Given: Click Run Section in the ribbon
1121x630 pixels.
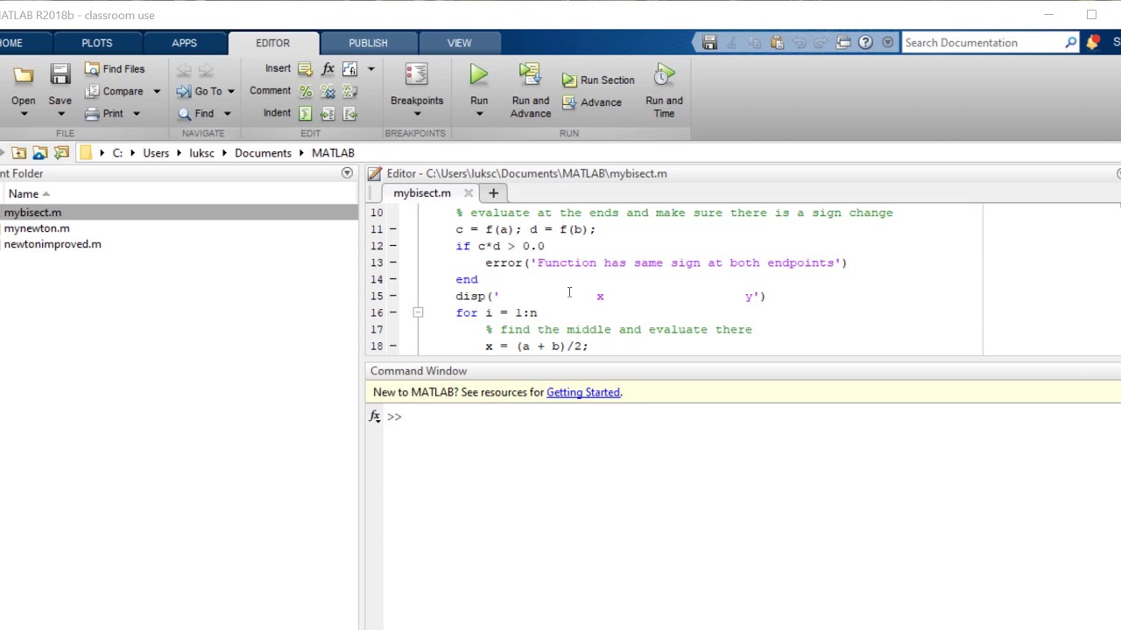Looking at the screenshot, I should click(x=598, y=80).
